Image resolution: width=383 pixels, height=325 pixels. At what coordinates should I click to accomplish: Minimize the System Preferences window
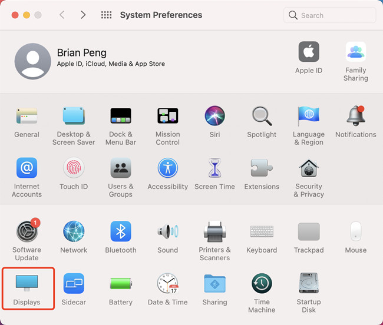pyautogui.click(x=27, y=15)
